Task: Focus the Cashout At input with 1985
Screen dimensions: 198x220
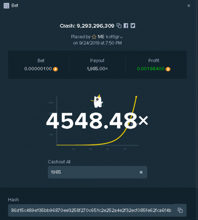Action: (97, 172)
